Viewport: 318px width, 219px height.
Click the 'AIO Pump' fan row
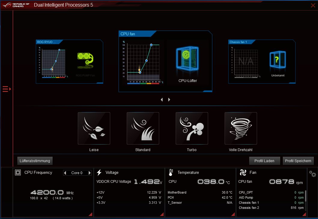click(x=271, y=197)
